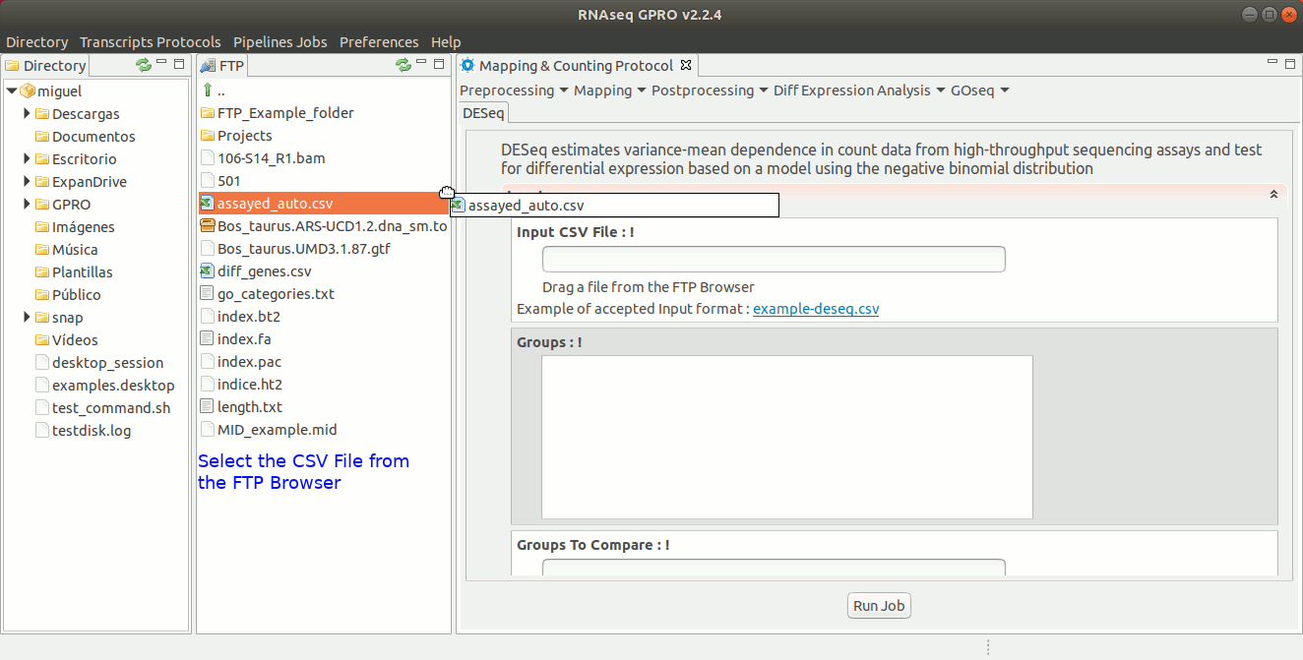1303x660 pixels.
Task: Close the Mapping & Counting Protocol tab
Action: [x=687, y=66]
